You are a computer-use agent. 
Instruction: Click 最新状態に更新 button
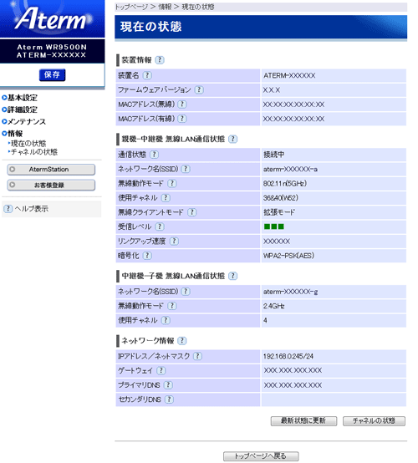[x=303, y=420]
